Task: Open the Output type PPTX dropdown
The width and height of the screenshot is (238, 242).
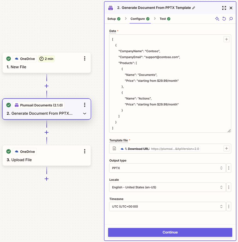Action: (x=167, y=168)
